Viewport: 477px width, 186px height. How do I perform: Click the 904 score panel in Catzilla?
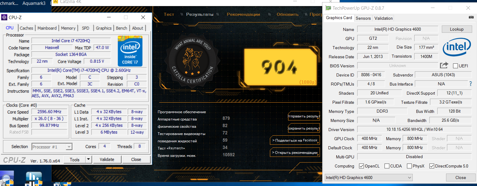[281, 67]
